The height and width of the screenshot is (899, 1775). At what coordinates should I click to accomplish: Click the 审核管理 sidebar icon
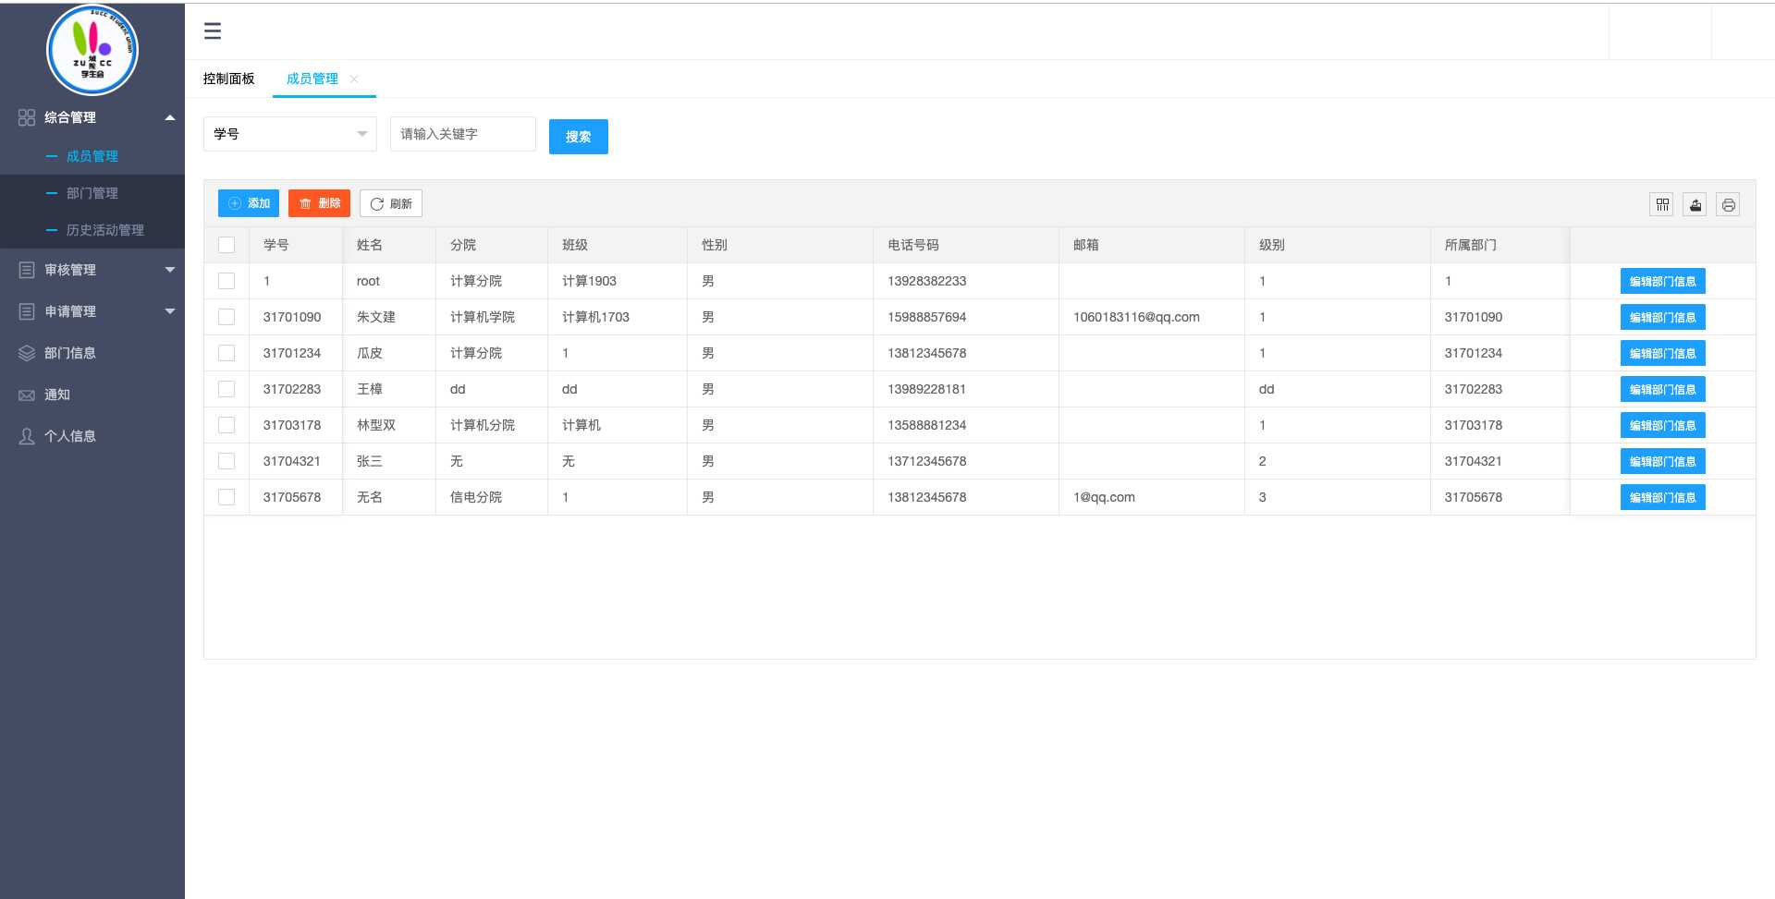pos(27,270)
